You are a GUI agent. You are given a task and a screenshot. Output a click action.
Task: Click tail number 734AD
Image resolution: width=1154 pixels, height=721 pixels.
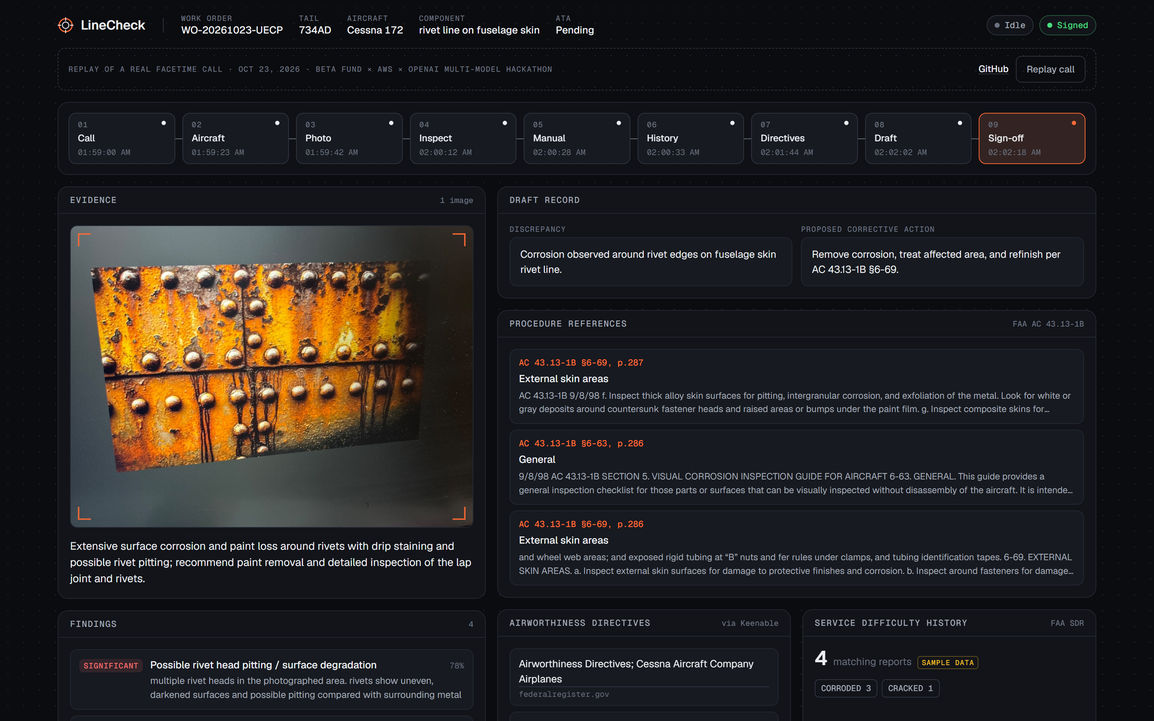tap(315, 30)
